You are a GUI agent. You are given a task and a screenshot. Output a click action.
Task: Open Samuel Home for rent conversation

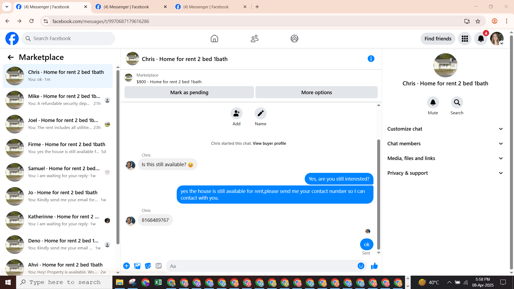point(58,172)
